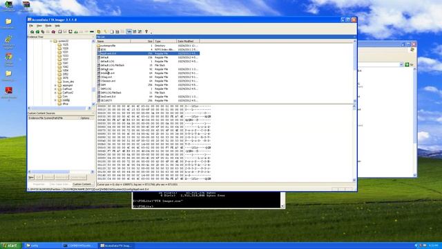The image size is (442, 249).
Task: Select the systemprofile directory row
Action: tap(148, 46)
